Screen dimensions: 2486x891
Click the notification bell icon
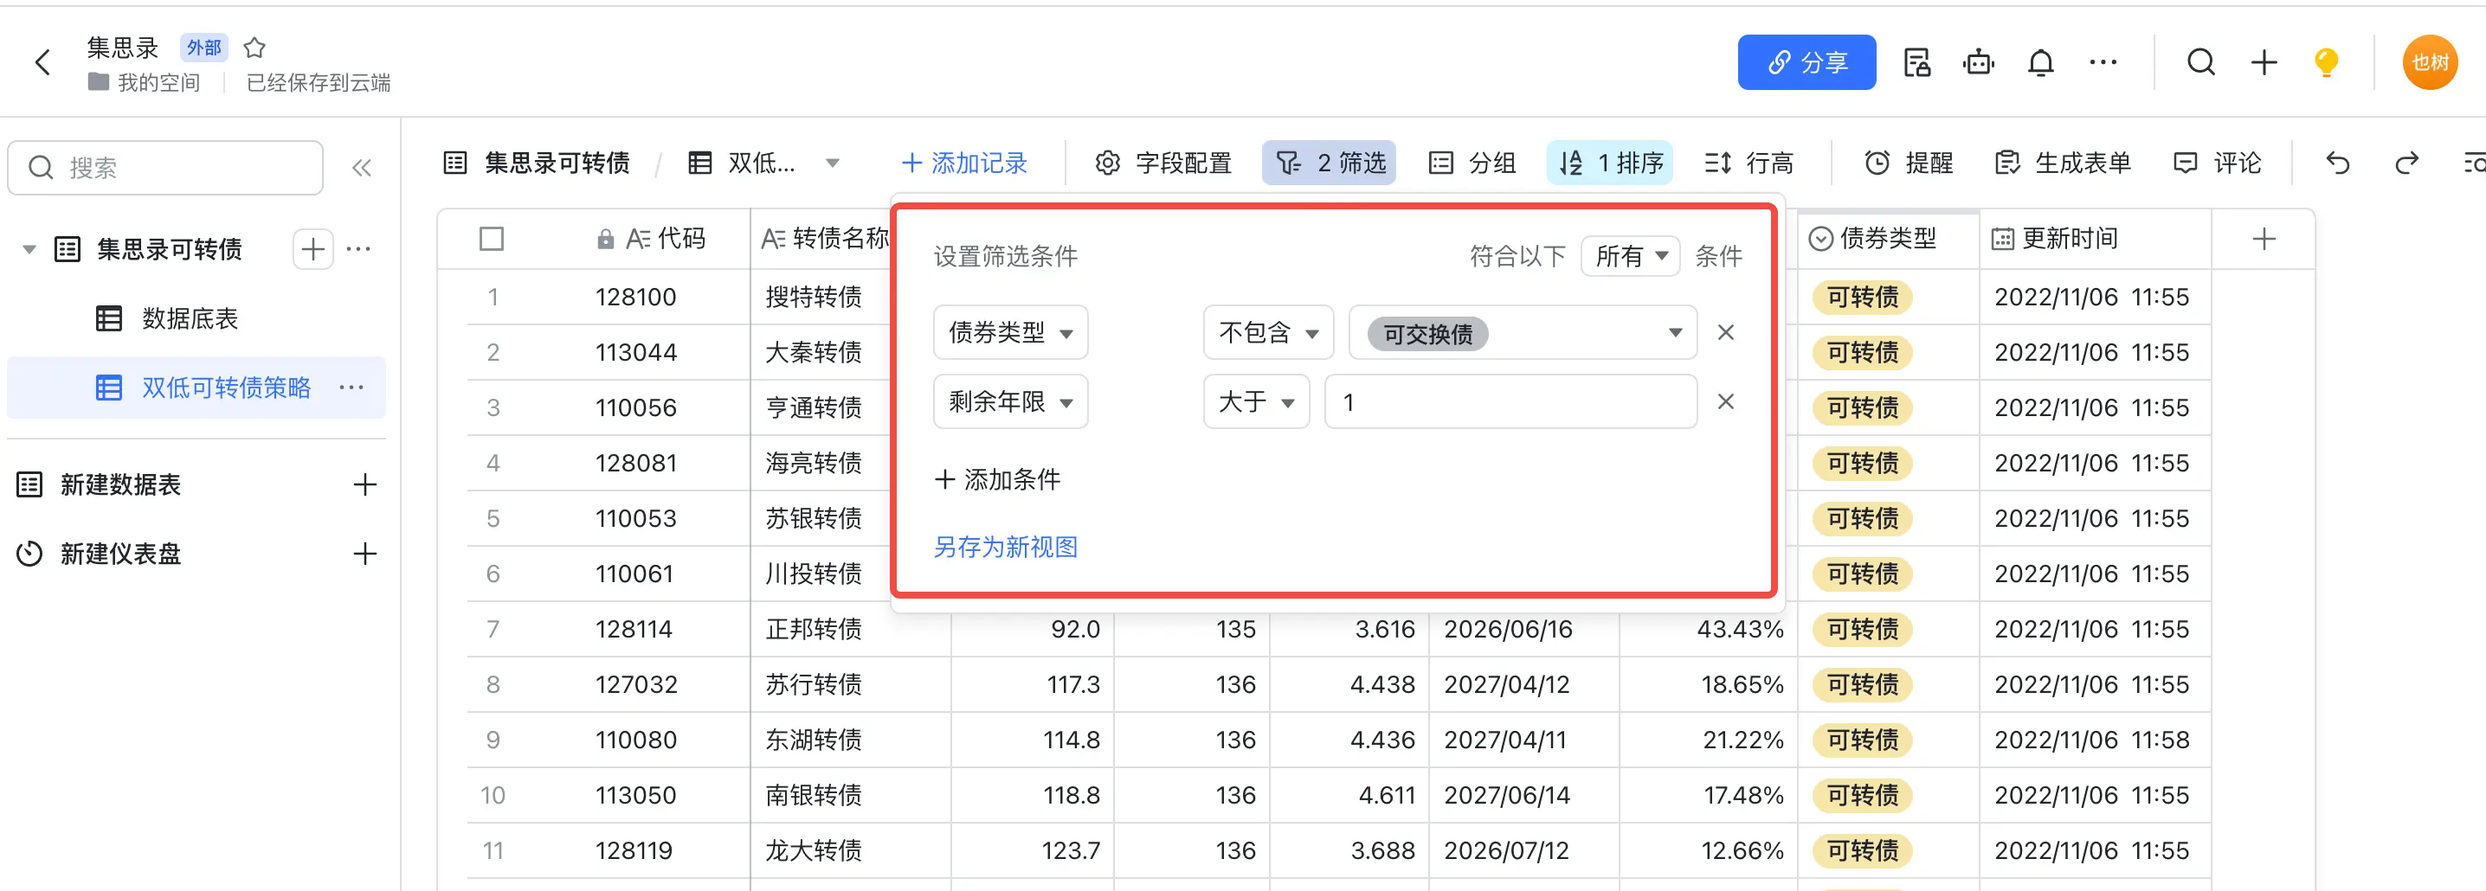[x=2040, y=62]
